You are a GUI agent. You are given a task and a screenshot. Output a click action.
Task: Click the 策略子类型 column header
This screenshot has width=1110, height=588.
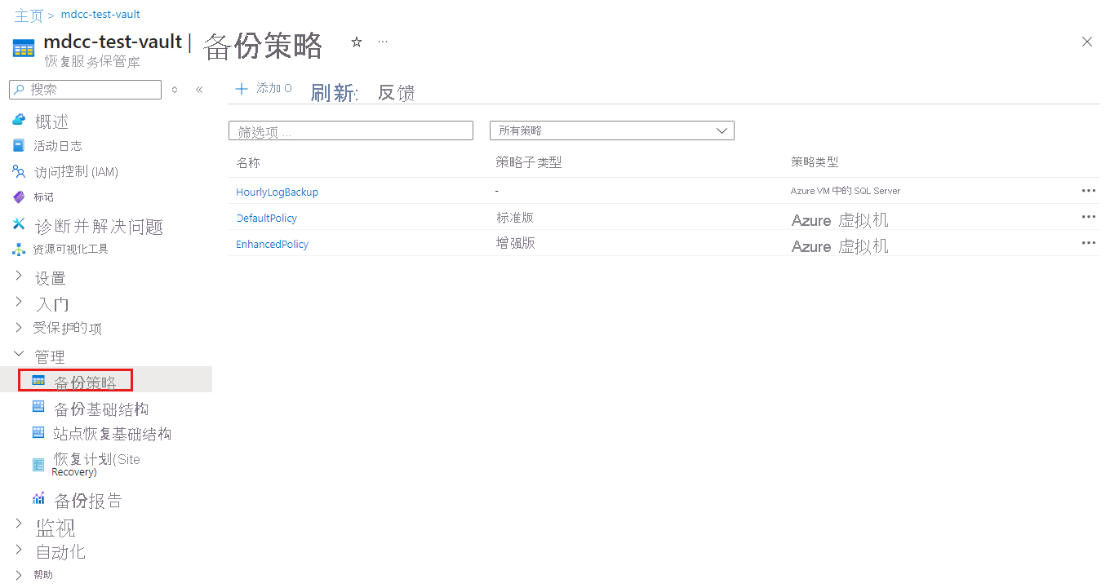(529, 162)
